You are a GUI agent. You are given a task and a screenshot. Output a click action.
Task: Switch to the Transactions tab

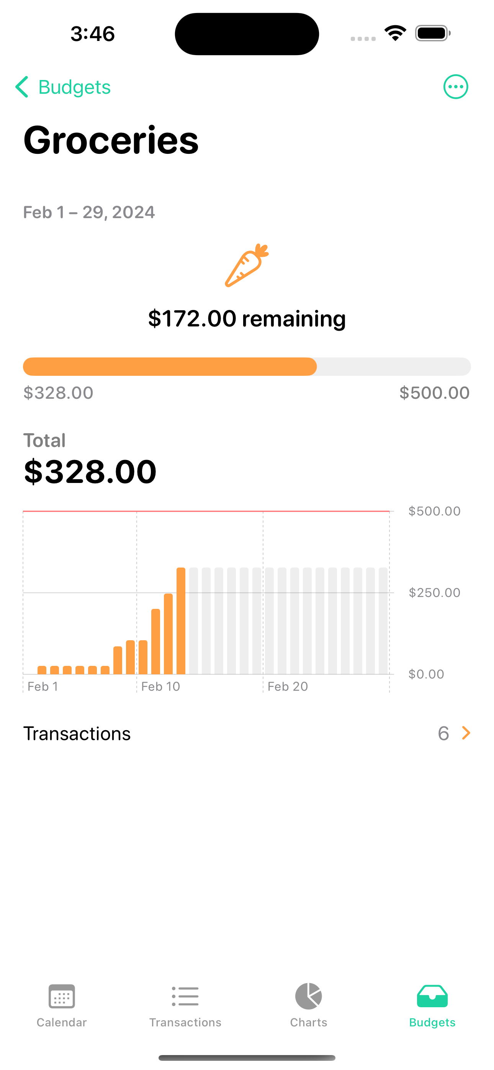click(185, 1005)
